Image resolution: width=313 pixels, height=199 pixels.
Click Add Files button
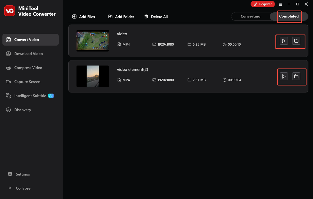click(x=84, y=17)
